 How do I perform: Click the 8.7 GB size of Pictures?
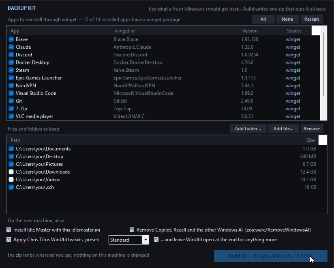tap(309, 164)
